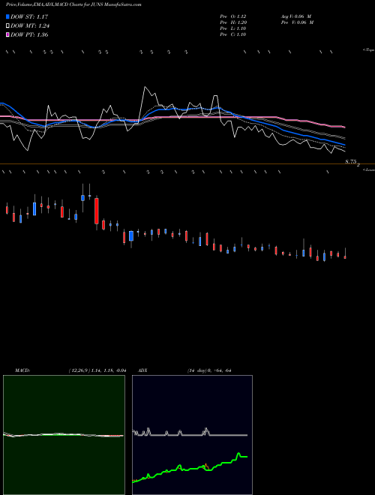The height and width of the screenshot is (495, 375).
Task: Click the ADX (14 day) values text
Action: point(209,370)
